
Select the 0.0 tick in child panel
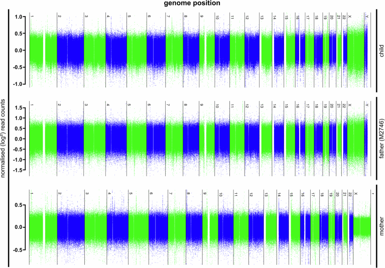click(19, 51)
